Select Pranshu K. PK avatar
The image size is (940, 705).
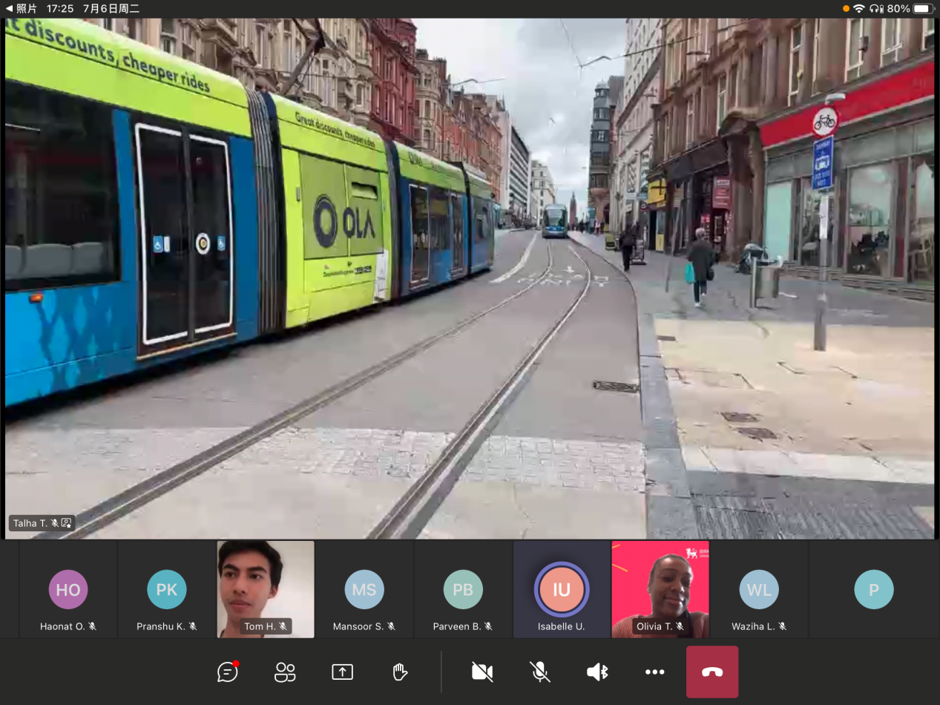coord(167,590)
